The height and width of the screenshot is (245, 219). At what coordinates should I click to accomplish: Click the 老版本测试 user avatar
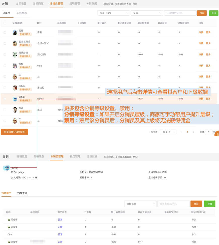click(15, 43)
